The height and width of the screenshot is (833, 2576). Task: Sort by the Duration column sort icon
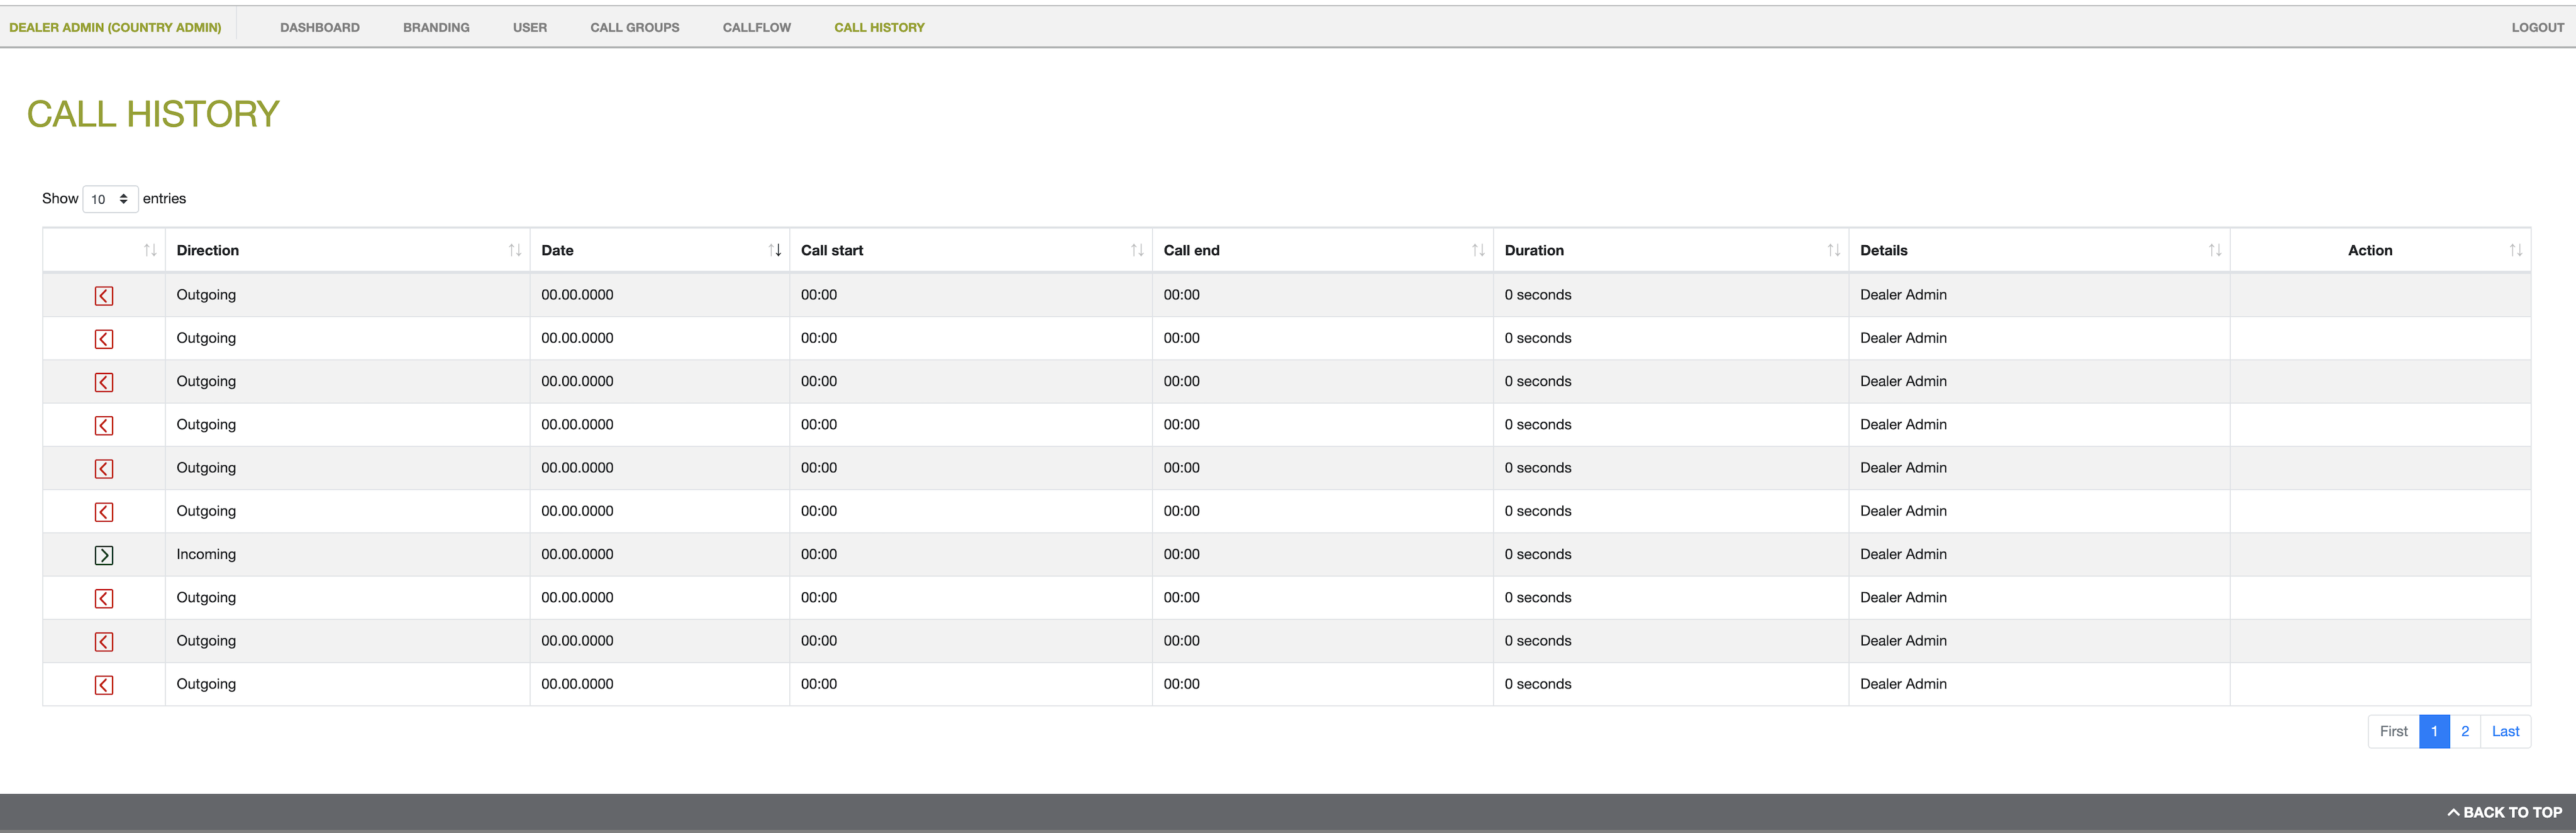tap(1833, 250)
